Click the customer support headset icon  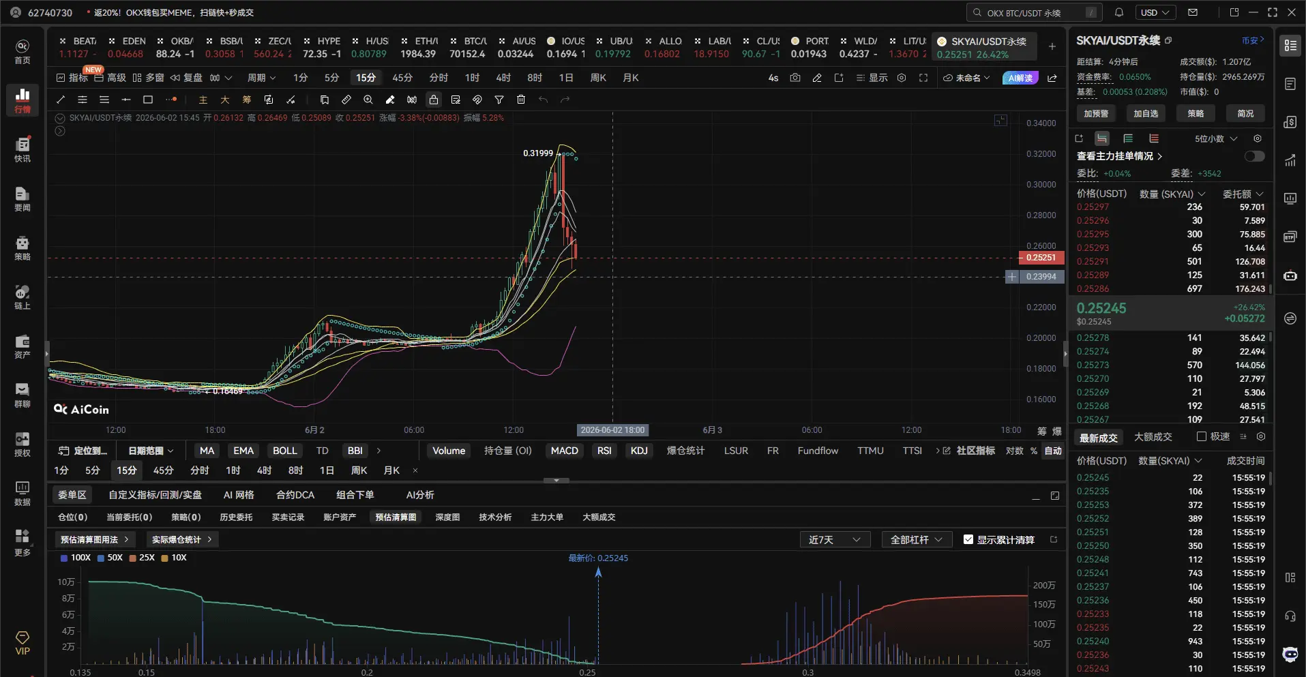(x=1290, y=616)
